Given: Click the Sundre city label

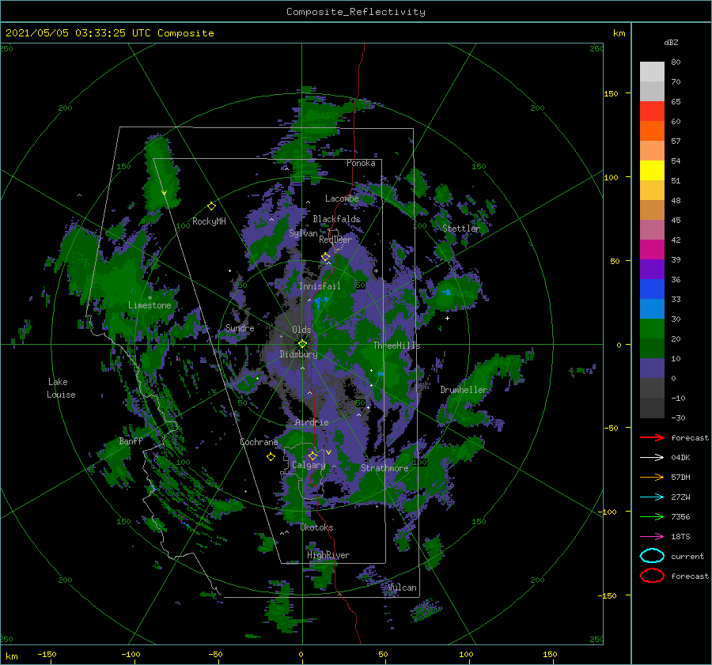Looking at the screenshot, I should point(240,327).
